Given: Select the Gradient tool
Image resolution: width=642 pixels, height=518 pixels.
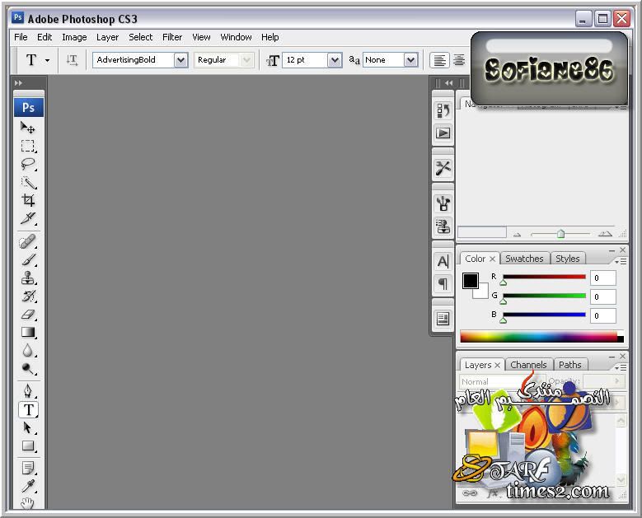Looking at the screenshot, I should [x=28, y=332].
